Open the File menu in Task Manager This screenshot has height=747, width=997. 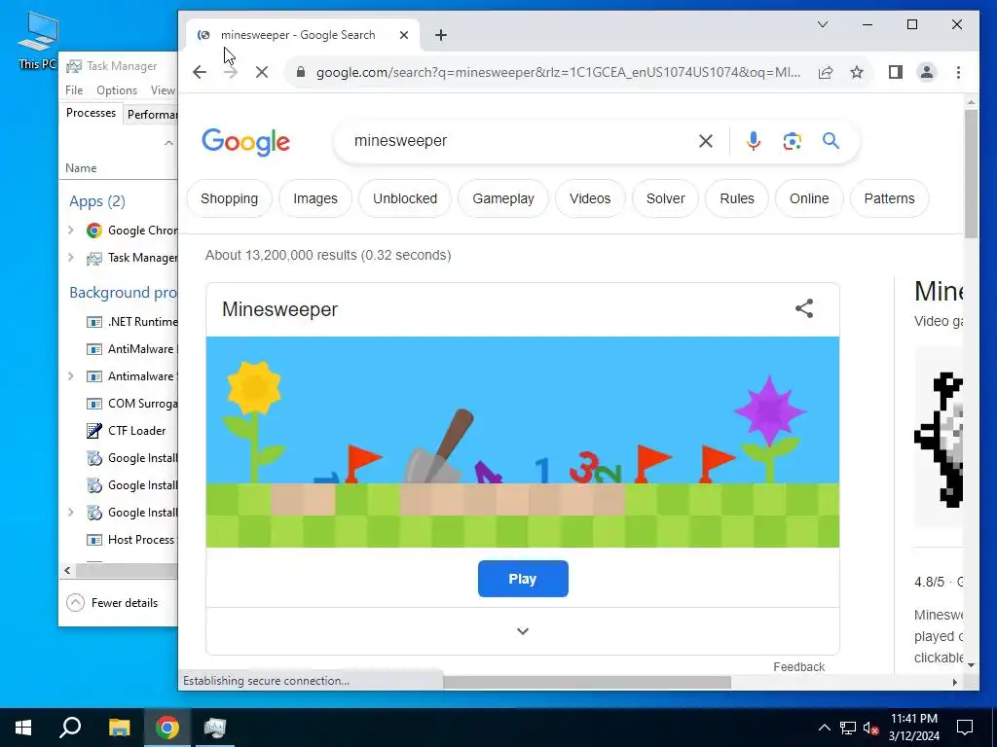pyautogui.click(x=74, y=90)
